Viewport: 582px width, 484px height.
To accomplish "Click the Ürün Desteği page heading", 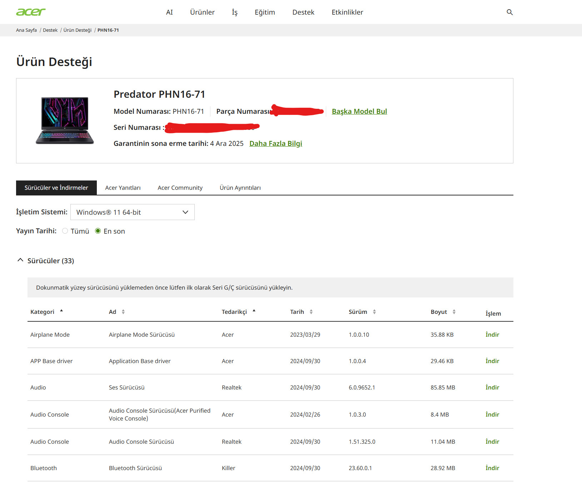I will [54, 62].
